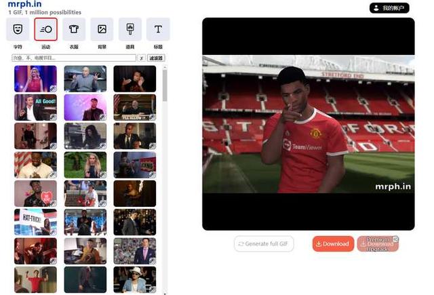Image resolution: width=434 pixels, height=295 pixels.
Task: Choose man in suit with pink tie thumbnail
Action: click(135, 251)
